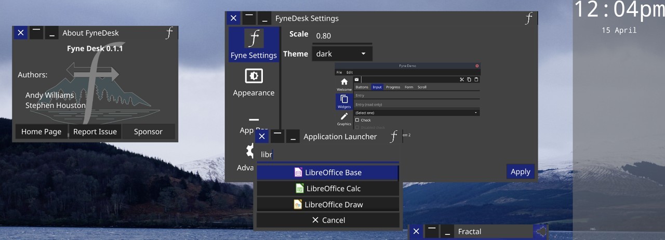The image size is (665, 240).
Task: Click the author name Stephen Houston
Action: (x=56, y=105)
